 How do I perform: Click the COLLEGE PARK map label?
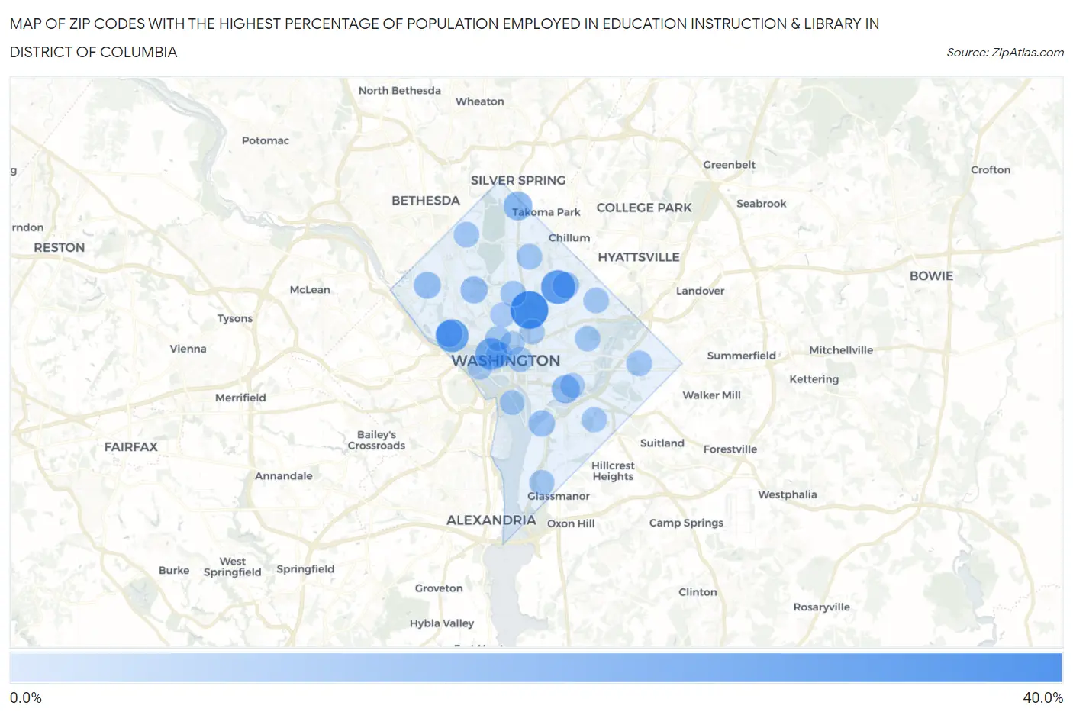[x=644, y=208]
